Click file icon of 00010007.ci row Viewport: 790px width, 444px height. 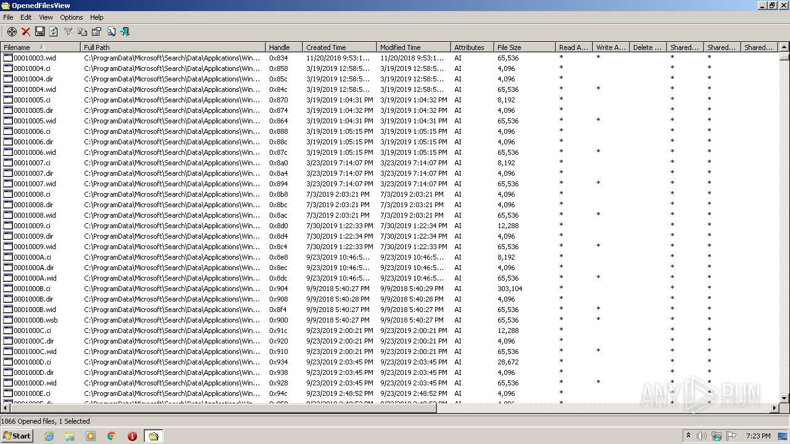coord(8,163)
